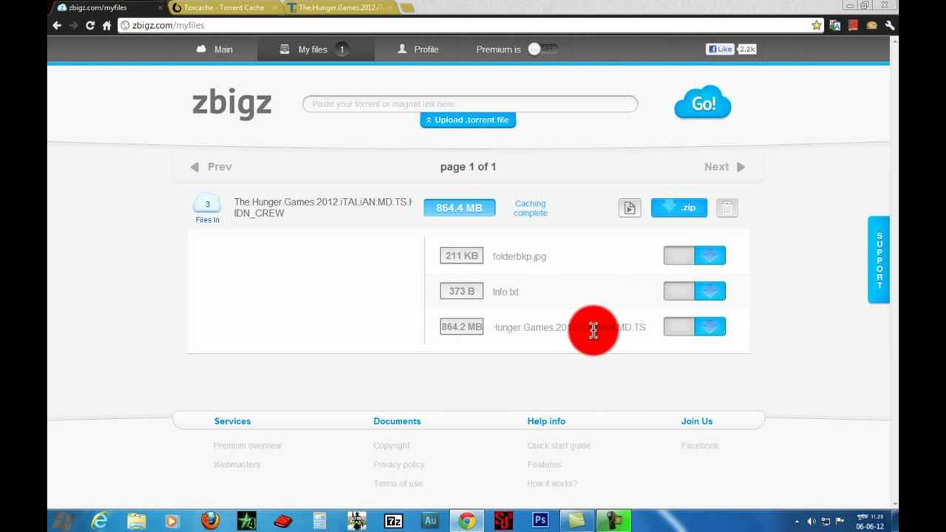Go to the Next page
The width and height of the screenshot is (946, 532).
[x=725, y=167]
